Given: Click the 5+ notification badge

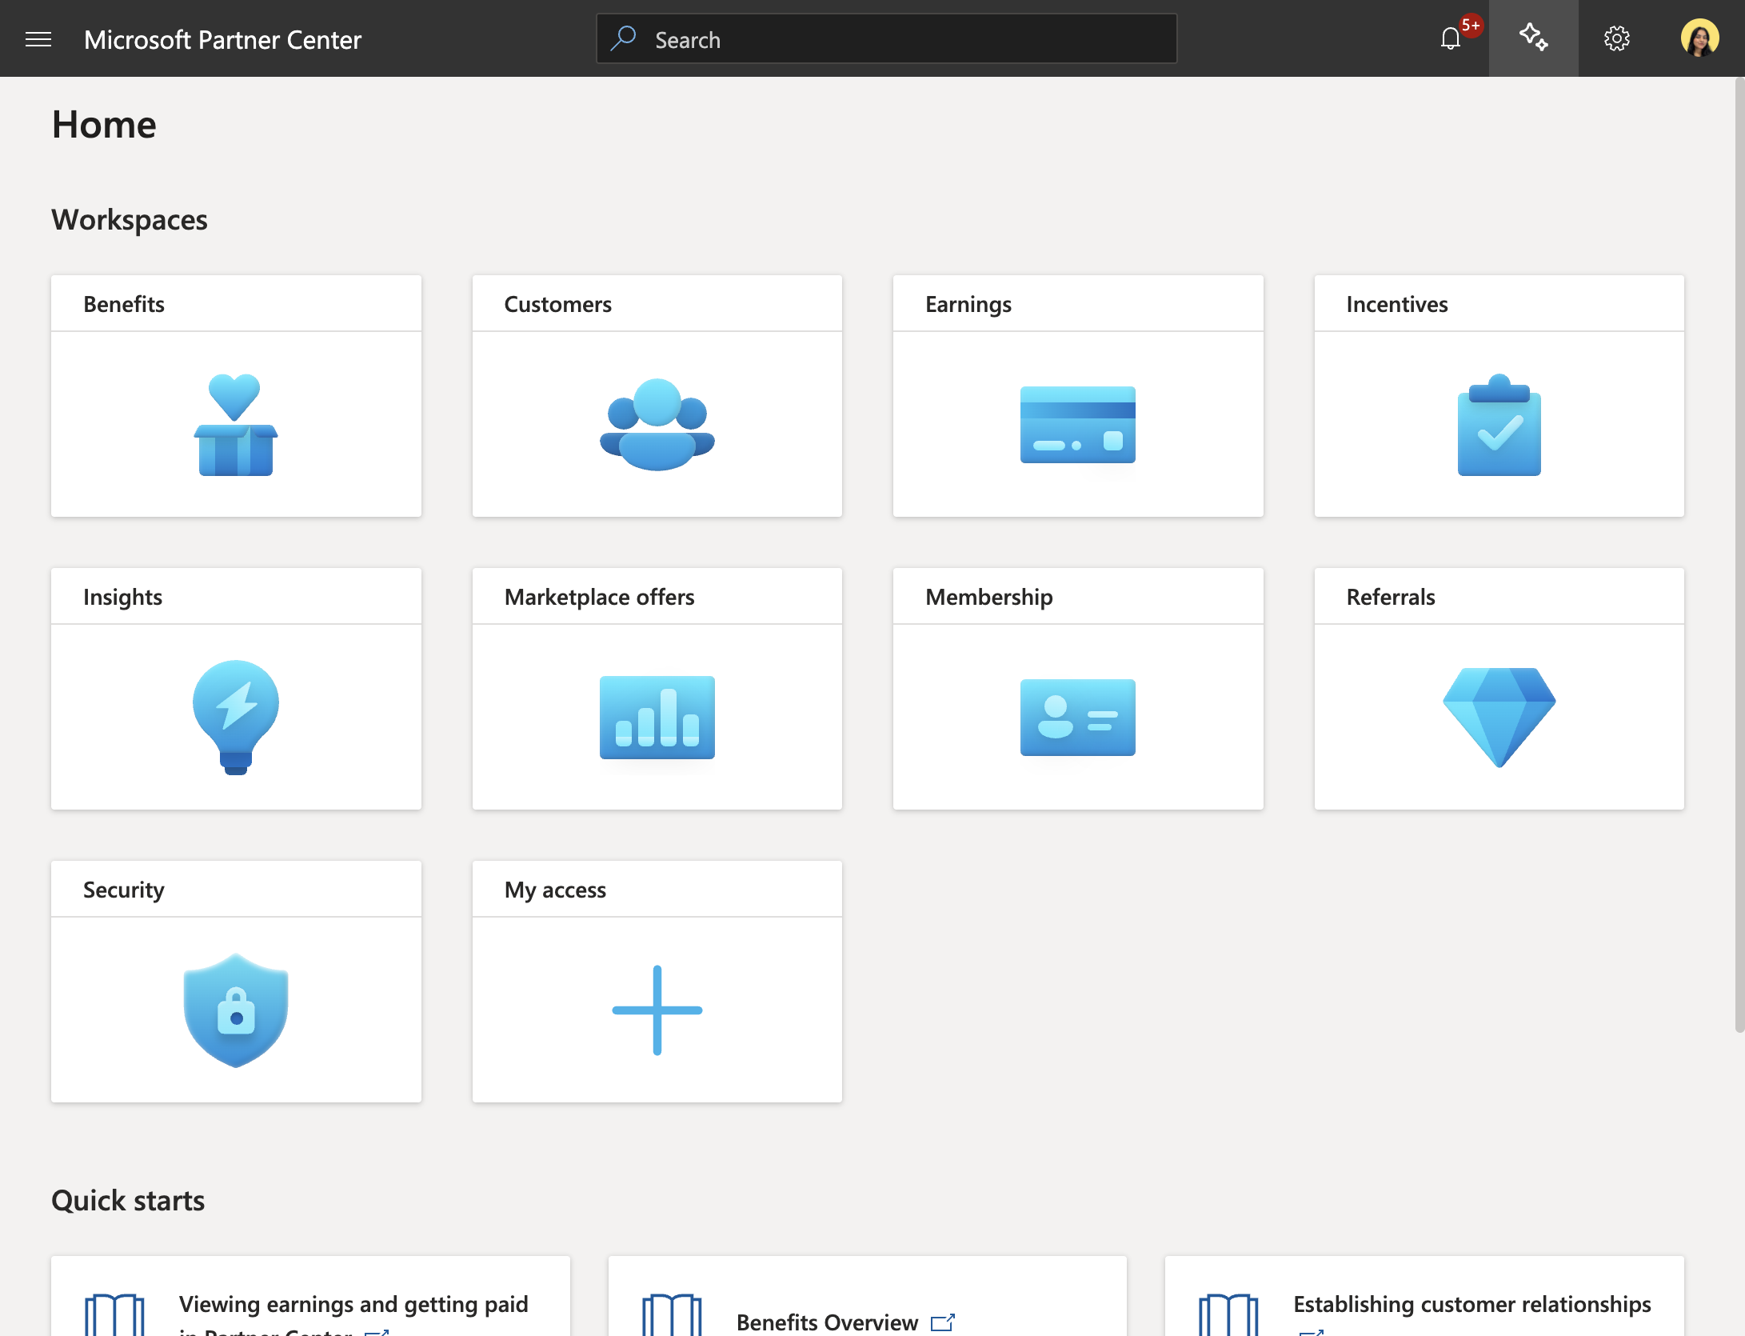Looking at the screenshot, I should click(x=1471, y=26).
